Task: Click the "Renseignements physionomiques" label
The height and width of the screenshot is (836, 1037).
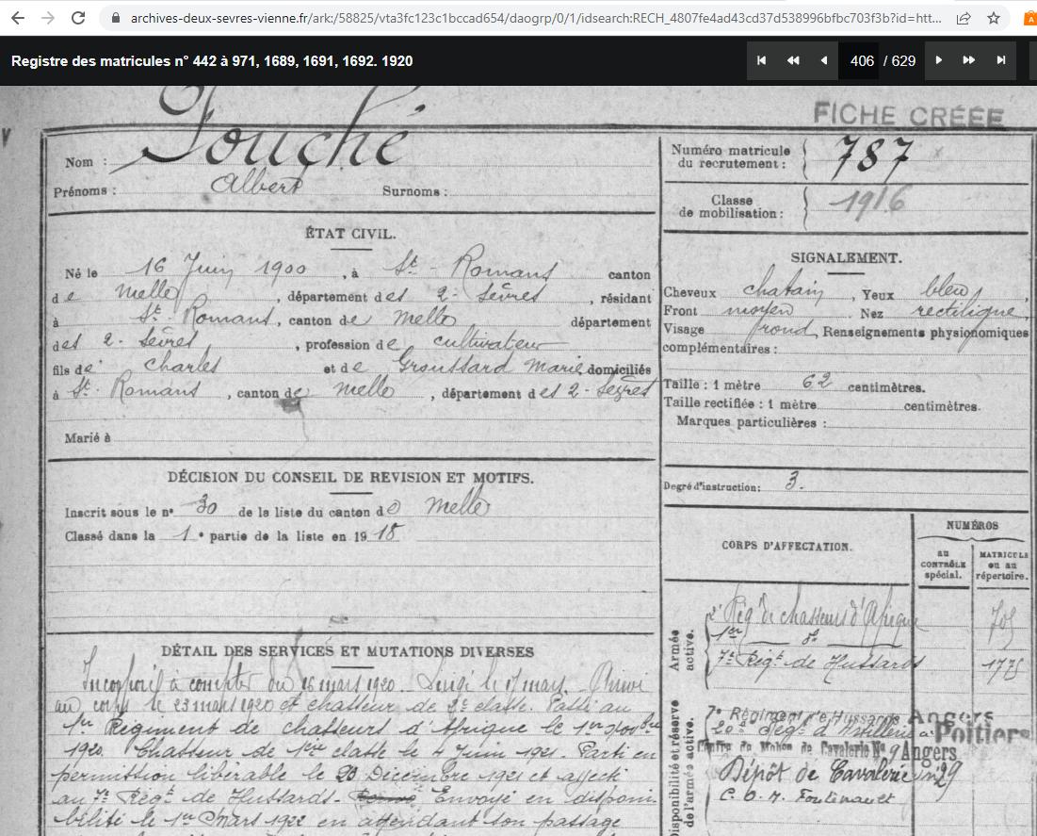Action: point(925,333)
